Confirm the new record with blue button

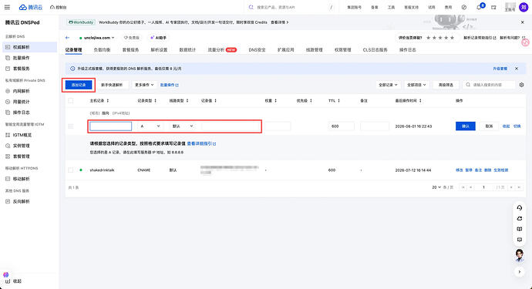pyautogui.click(x=465, y=126)
